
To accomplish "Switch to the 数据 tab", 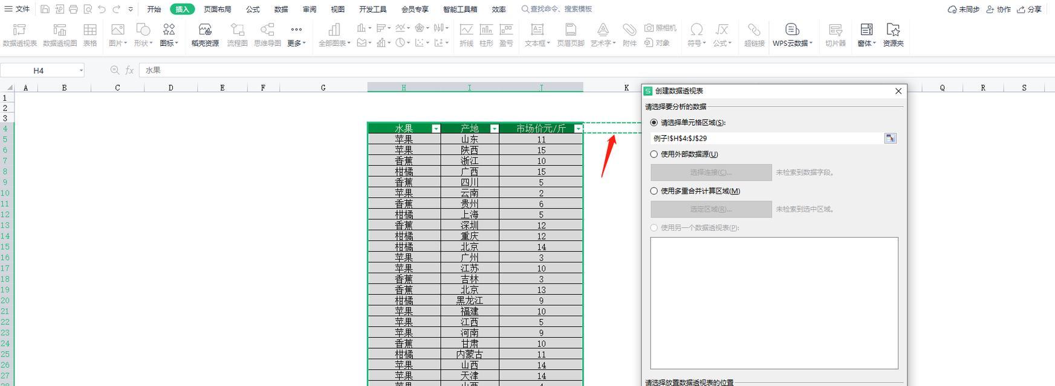I will [x=281, y=9].
